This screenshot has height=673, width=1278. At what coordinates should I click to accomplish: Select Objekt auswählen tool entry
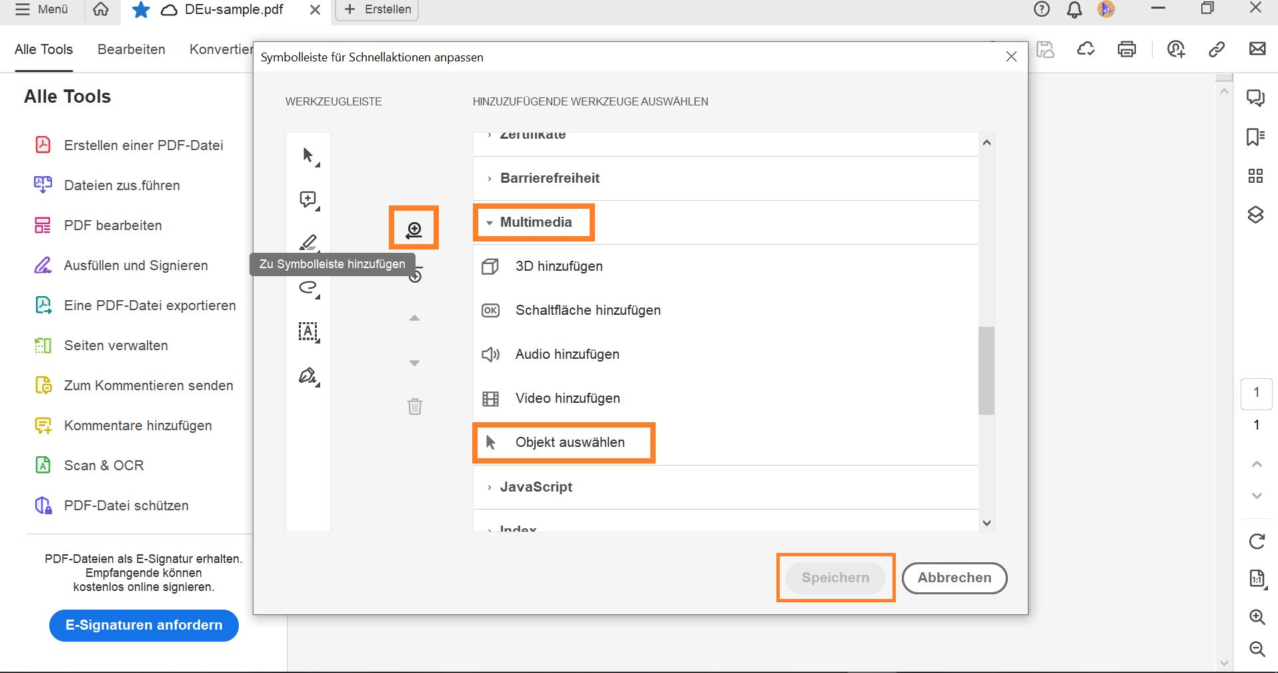click(569, 442)
